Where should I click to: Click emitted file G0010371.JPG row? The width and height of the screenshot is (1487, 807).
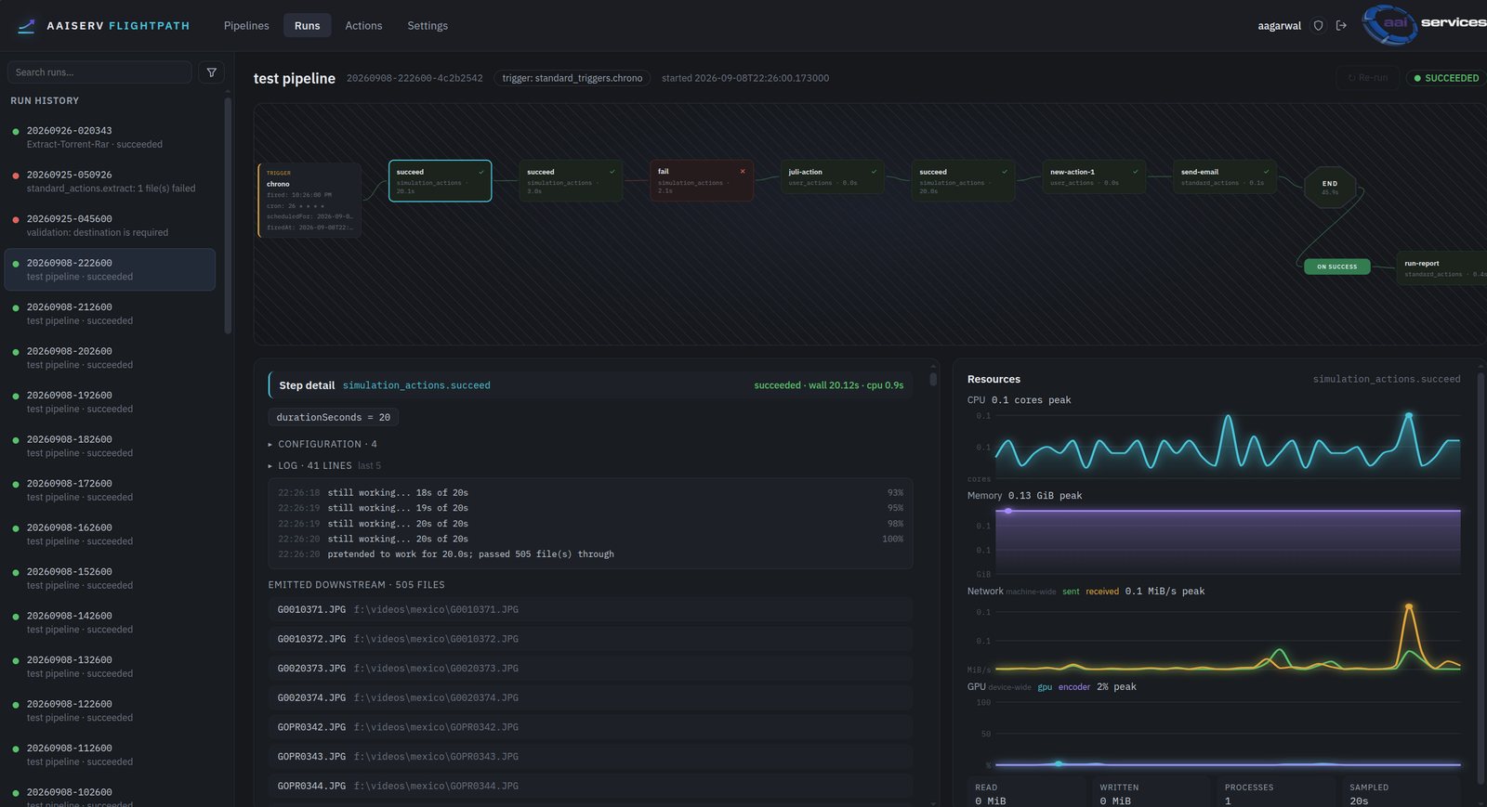[590, 609]
